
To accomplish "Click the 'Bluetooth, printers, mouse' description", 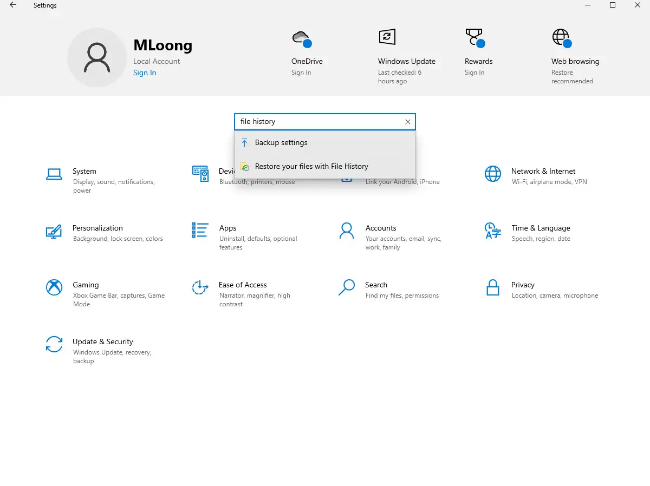I will 257,182.
